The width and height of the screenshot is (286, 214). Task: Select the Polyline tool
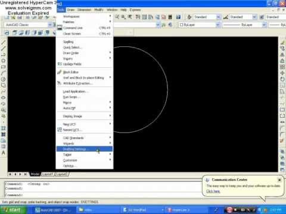coord(3,55)
